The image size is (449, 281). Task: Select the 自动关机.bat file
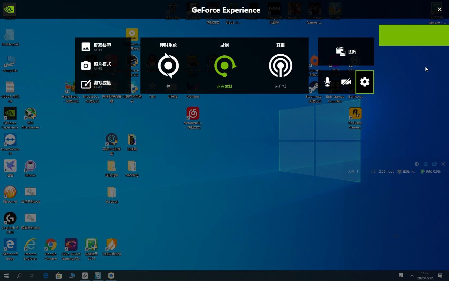pyautogui.click(x=30, y=195)
